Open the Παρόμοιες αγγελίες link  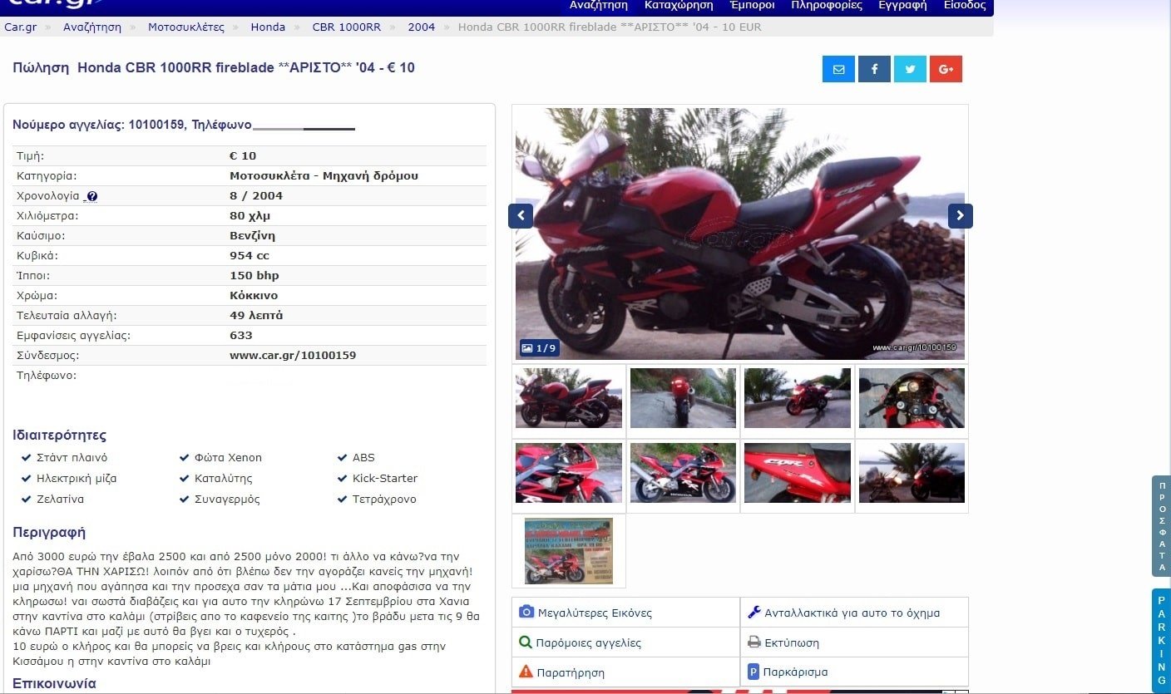[x=589, y=642]
